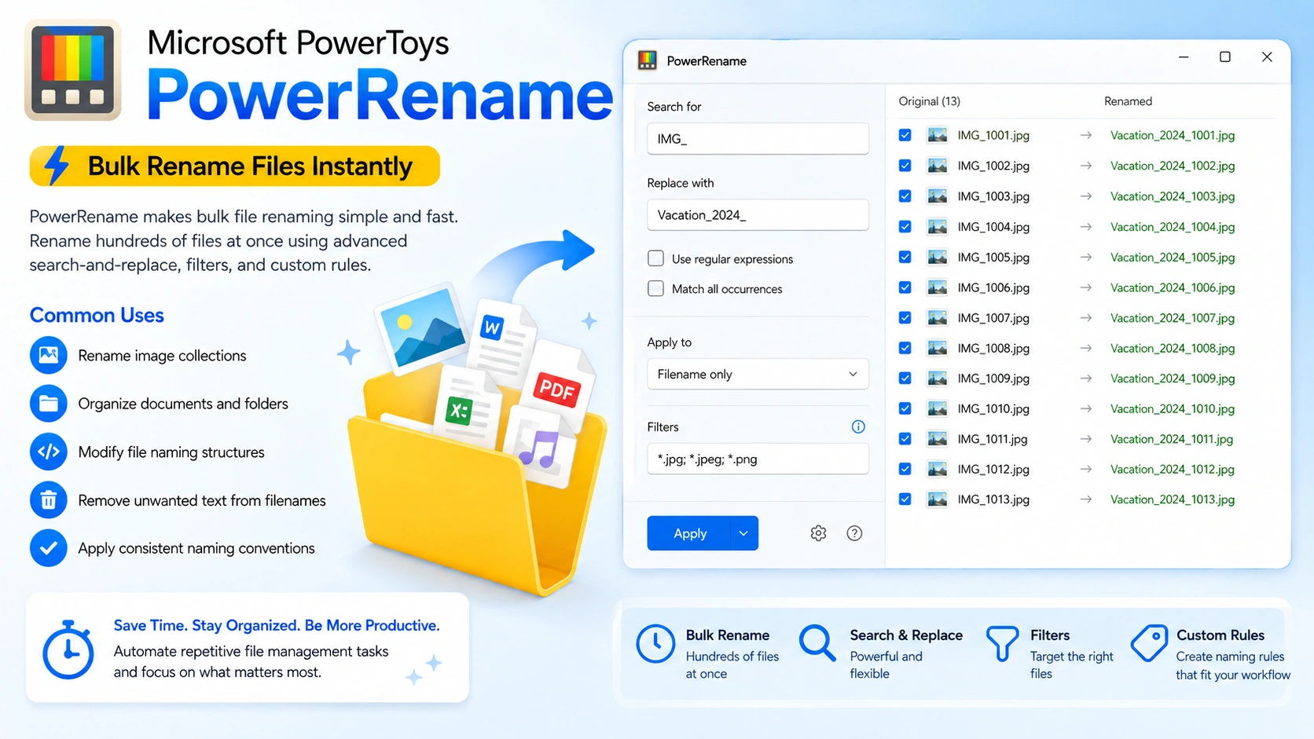Click the Custom Rules tag icon
Viewport: 1314px width, 739px height.
click(x=1149, y=643)
